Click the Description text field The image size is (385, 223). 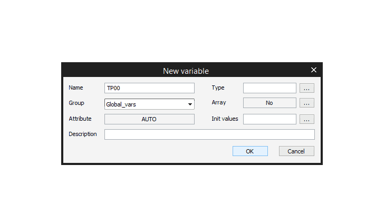(209, 134)
